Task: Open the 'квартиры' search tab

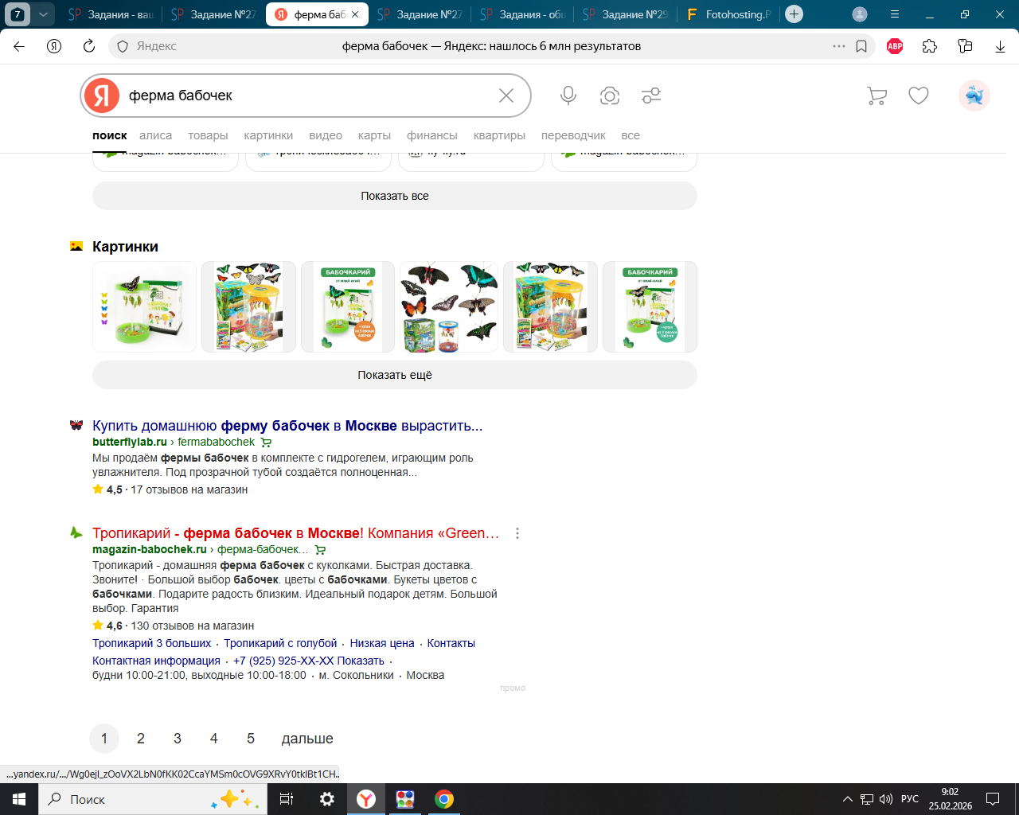Action: 499,135
